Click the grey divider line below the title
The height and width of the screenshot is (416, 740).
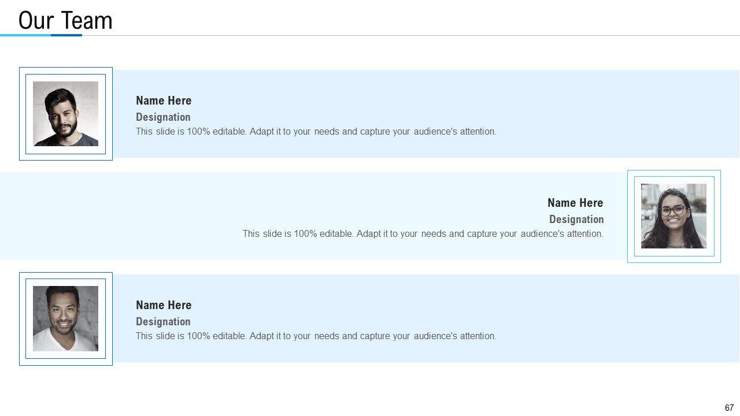coord(405,35)
